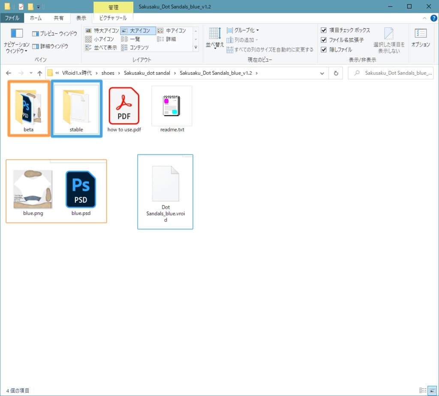Expand the Group by (グループ化) dropdown
This screenshot has height=396, width=439.
(244, 30)
